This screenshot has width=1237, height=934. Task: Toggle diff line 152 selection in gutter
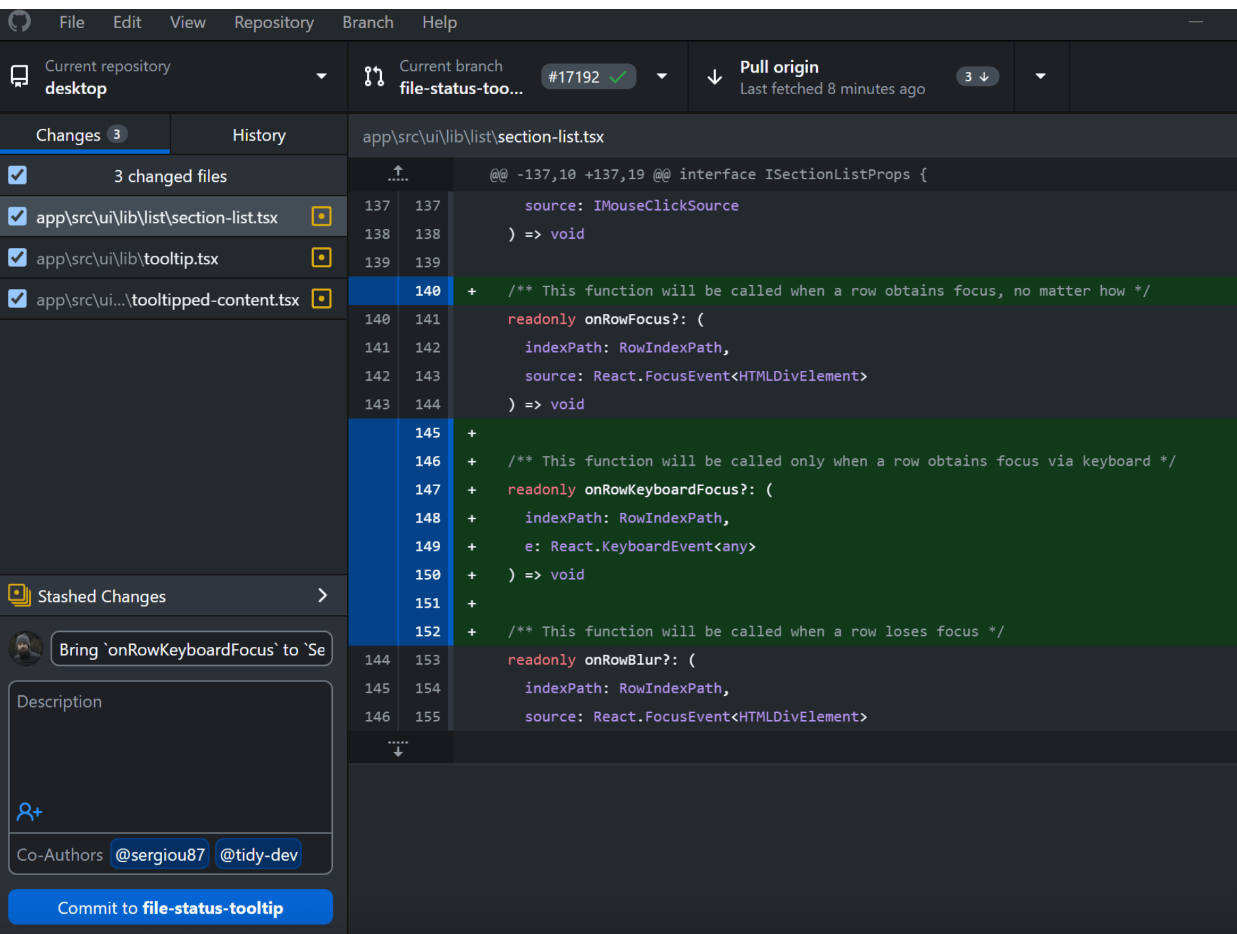399,631
